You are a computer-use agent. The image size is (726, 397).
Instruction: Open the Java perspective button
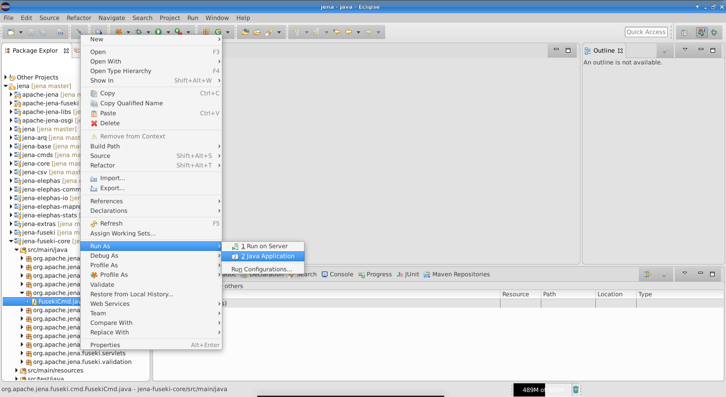pyautogui.click(x=701, y=32)
